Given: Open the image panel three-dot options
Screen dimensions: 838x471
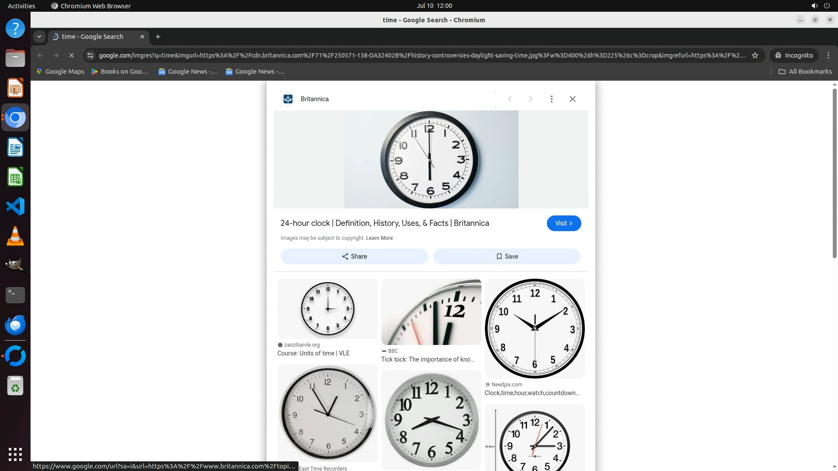Looking at the screenshot, I should pyautogui.click(x=551, y=99).
